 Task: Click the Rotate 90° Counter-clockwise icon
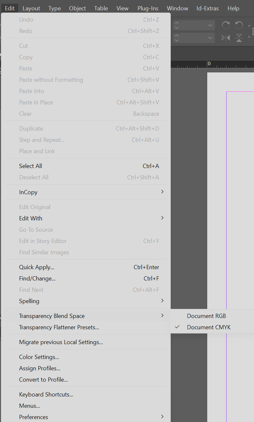[x=239, y=25]
